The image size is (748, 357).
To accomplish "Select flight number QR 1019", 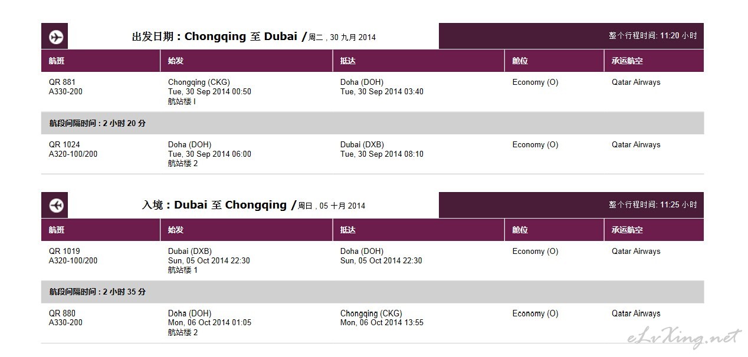I will 64,252.
